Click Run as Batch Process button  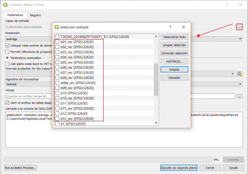pyautogui.click(x=21, y=168)
